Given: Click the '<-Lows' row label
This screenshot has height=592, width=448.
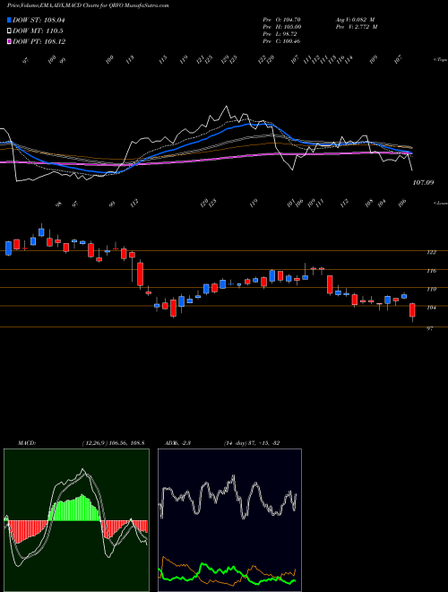Looking at the screenshot, I should (440, 203).
